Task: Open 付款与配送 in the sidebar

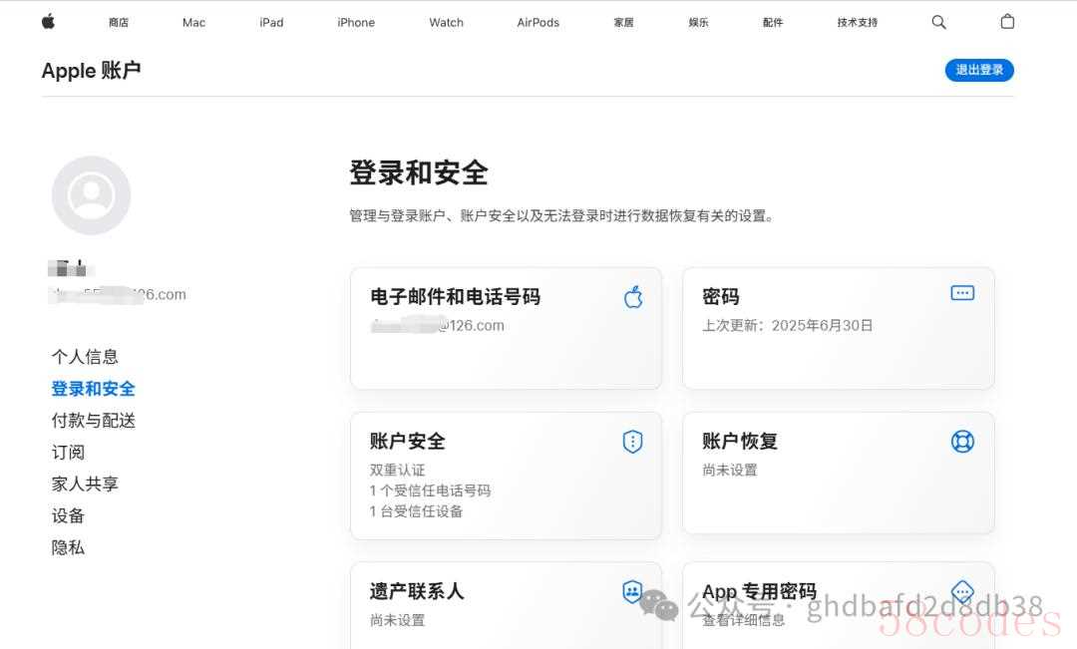Action: [x=94, y=421]
